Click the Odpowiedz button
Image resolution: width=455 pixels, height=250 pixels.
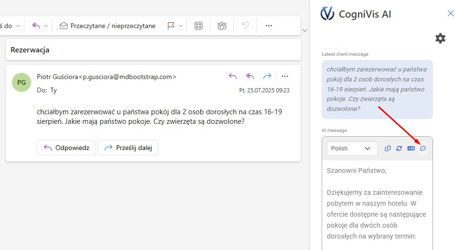tap(66, 148)
